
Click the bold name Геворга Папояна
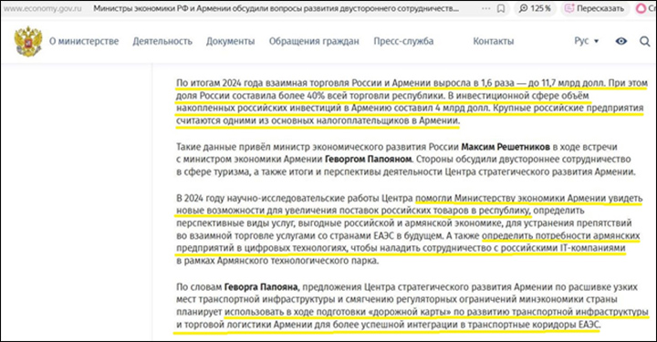click(x=261, y=287)
